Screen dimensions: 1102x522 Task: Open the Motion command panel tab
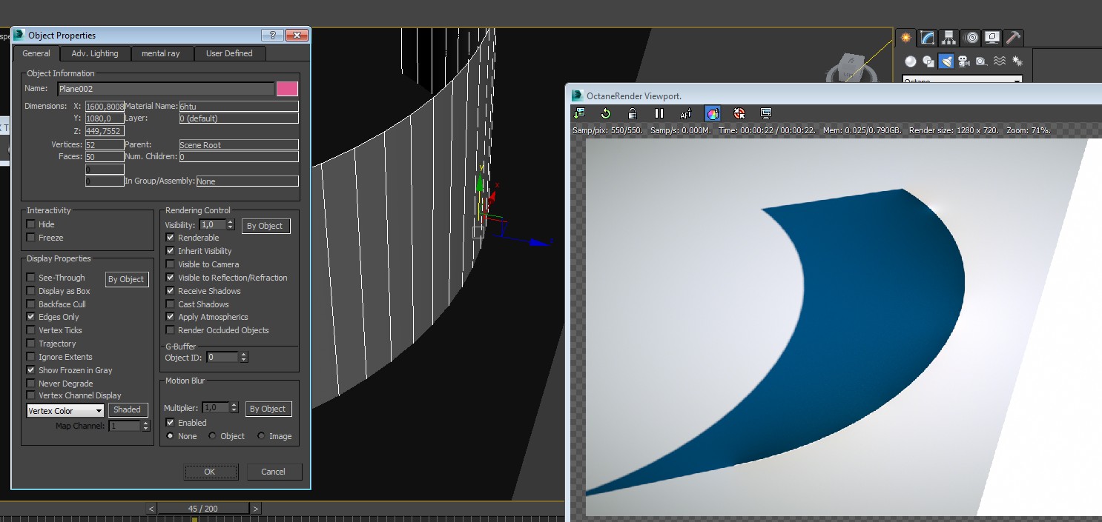tap(971, 38)
